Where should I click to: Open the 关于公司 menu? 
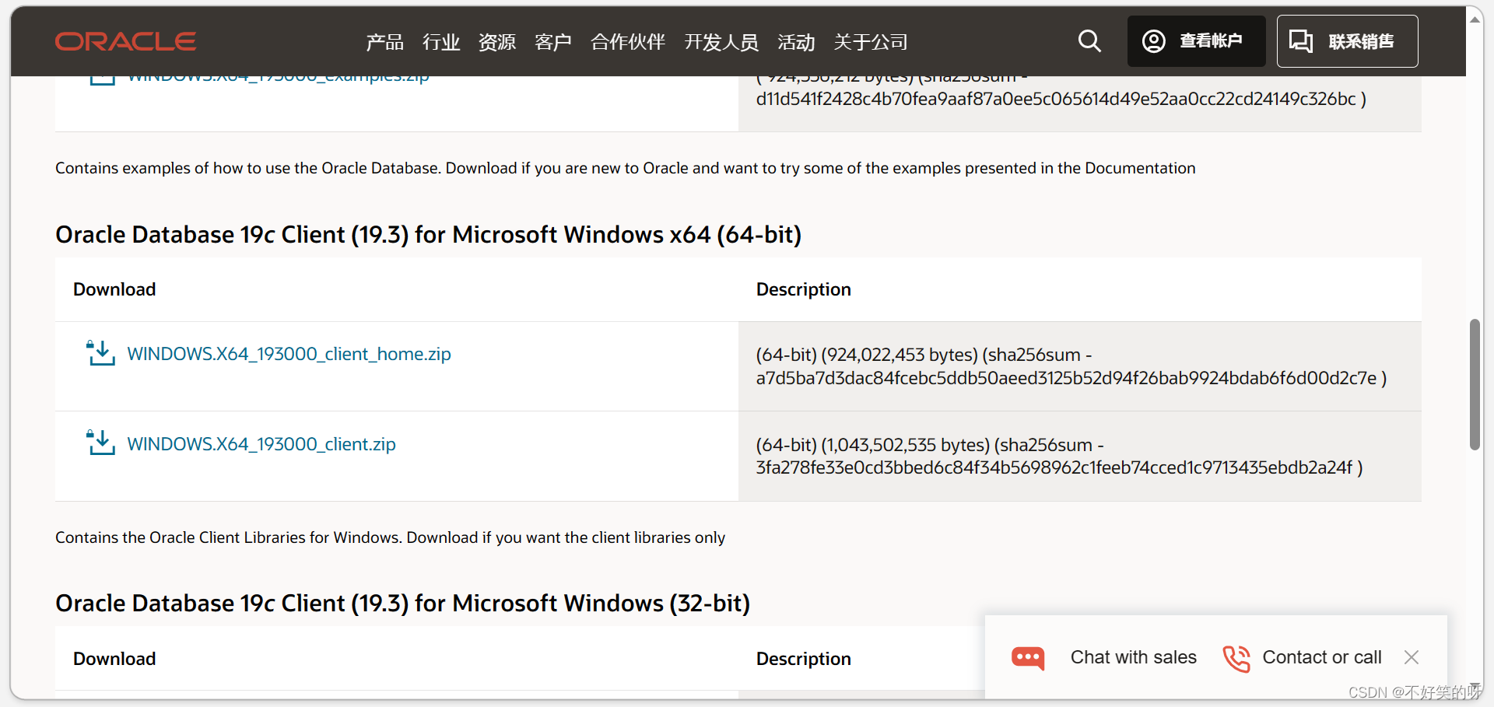coord(871,42)
